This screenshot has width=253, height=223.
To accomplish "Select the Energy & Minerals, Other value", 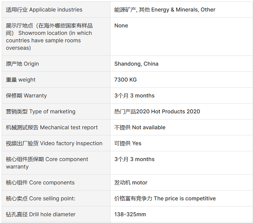I will coord(165,10).
